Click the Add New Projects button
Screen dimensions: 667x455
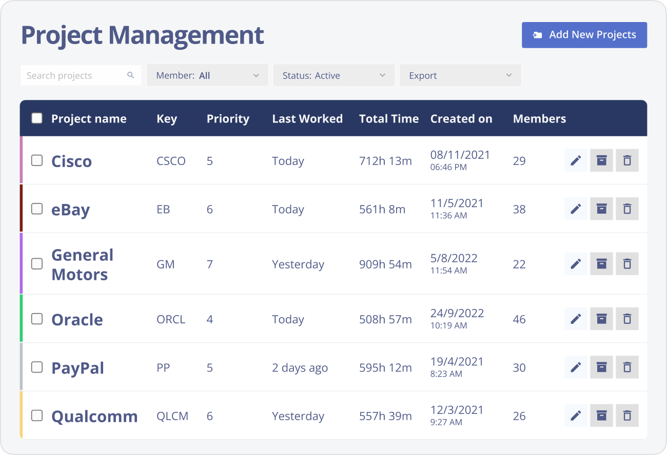click(x=584, y=35)
